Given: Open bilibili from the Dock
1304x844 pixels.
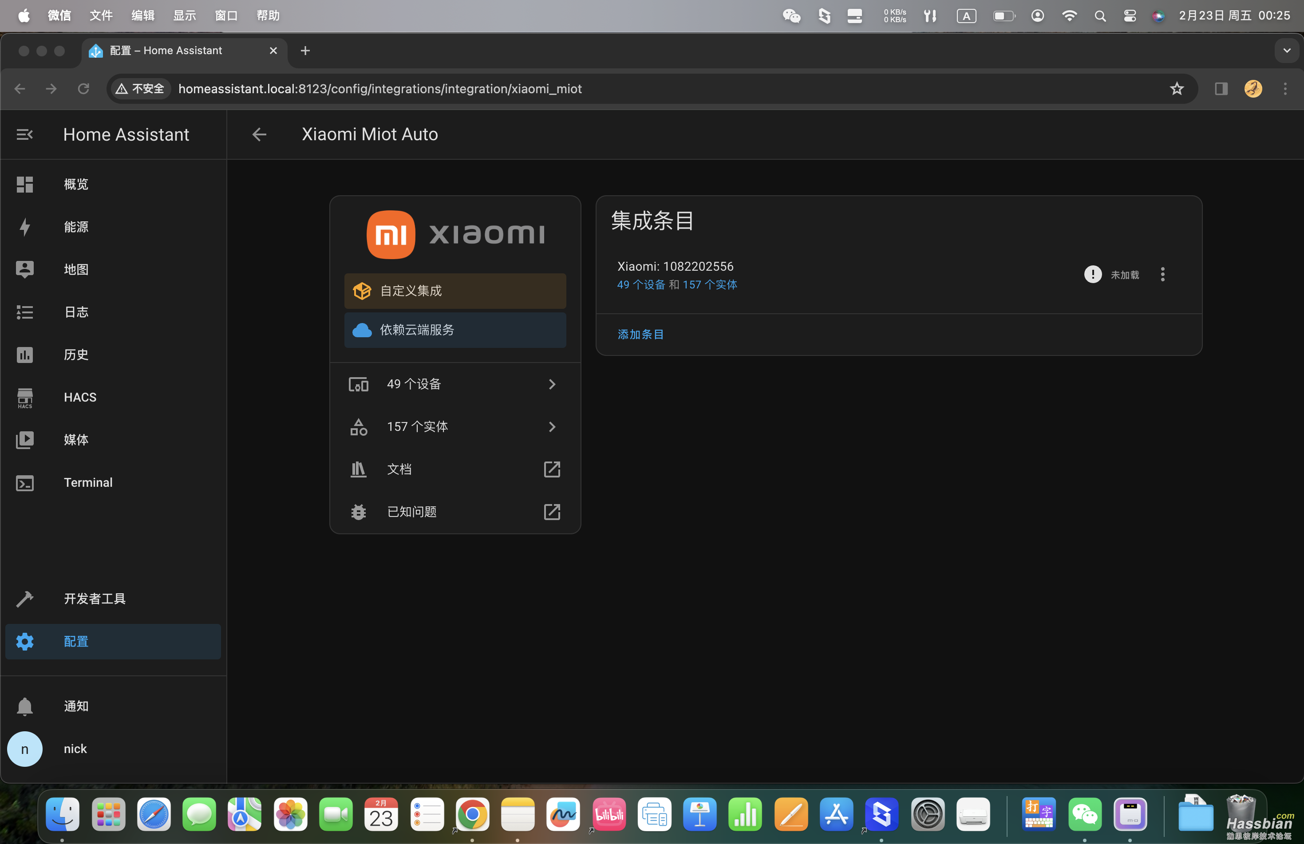Looking at the screenshot, I should 609,814.
